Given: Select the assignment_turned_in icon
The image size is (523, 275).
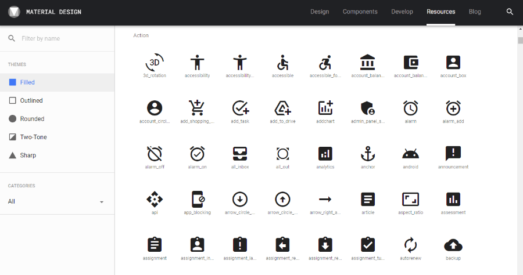Looking at the screenshot, I should click(368, 245).
